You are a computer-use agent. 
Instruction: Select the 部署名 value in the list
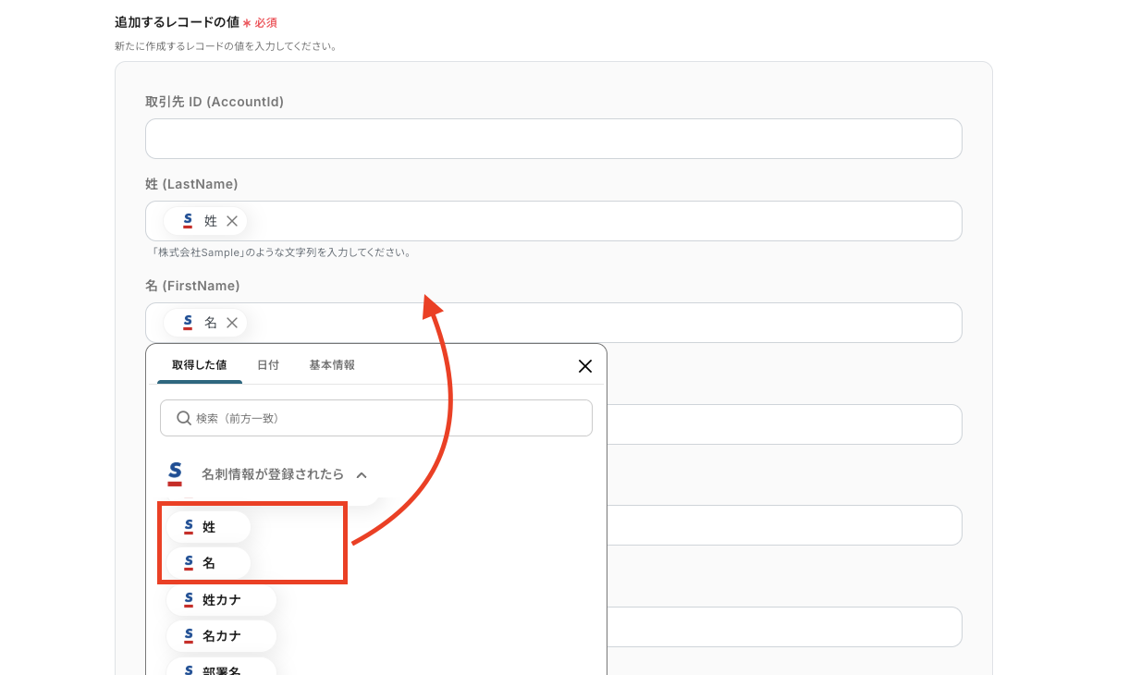click(222, 668)
